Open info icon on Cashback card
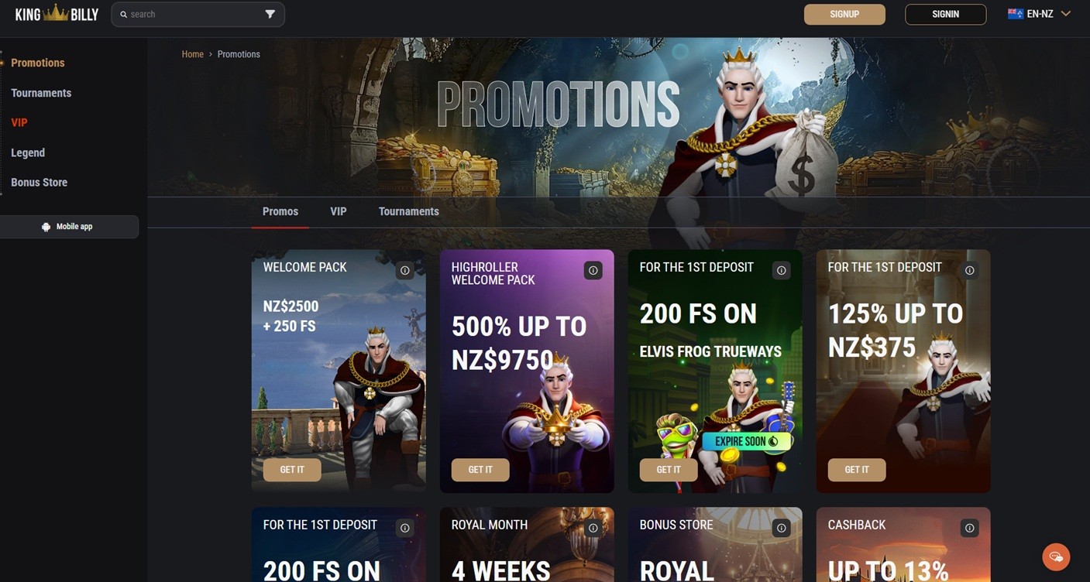1090x582 pixels. (969, 528)
